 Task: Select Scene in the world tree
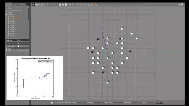(10, 9)
